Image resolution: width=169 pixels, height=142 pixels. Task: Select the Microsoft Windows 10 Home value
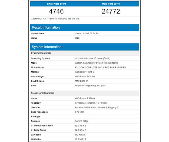tap(93, 58)
